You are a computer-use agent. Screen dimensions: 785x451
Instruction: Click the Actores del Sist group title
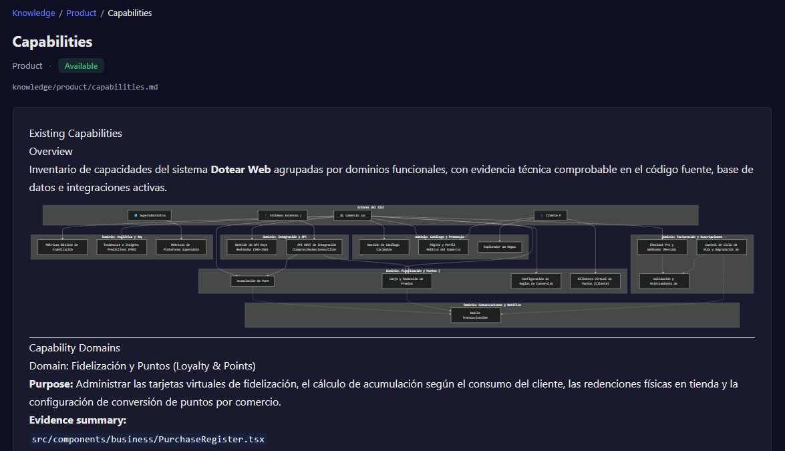371,207
